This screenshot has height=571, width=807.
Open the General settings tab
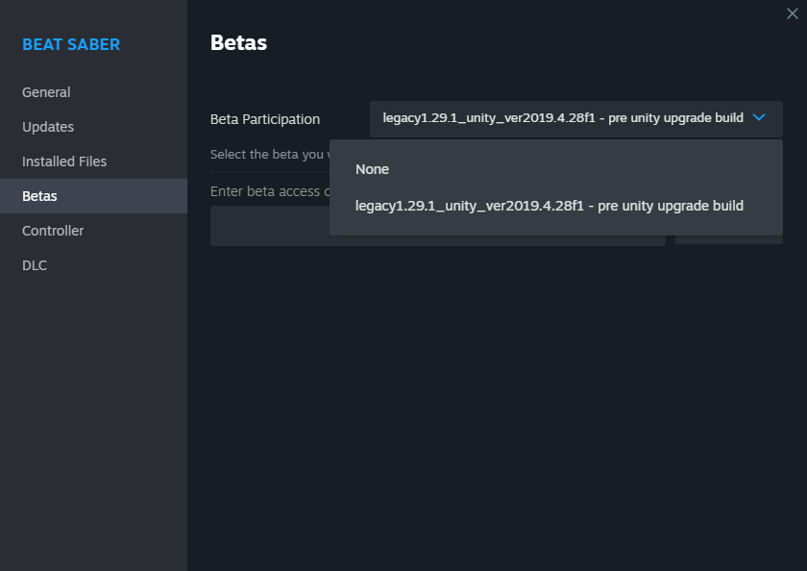(93, 92)
